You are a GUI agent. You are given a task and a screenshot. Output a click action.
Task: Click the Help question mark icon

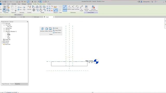pyautogui.click(x=155, y=2)
